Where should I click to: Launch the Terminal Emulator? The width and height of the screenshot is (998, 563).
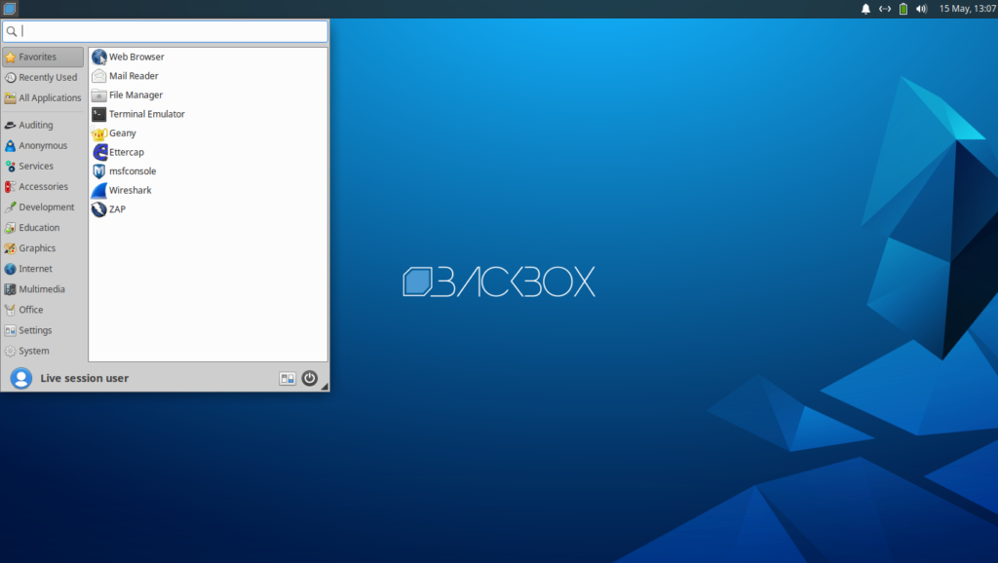point(146,114)
